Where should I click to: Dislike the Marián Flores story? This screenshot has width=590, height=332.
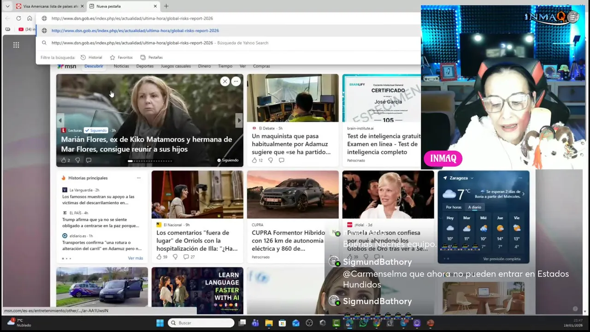coord(77,160)
